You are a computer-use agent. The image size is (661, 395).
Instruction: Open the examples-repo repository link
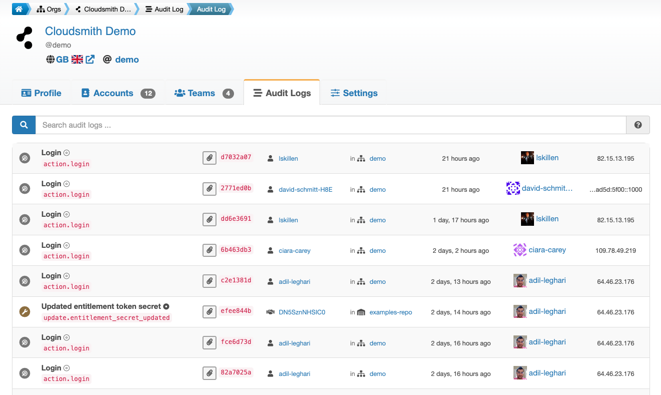(390, 312)
